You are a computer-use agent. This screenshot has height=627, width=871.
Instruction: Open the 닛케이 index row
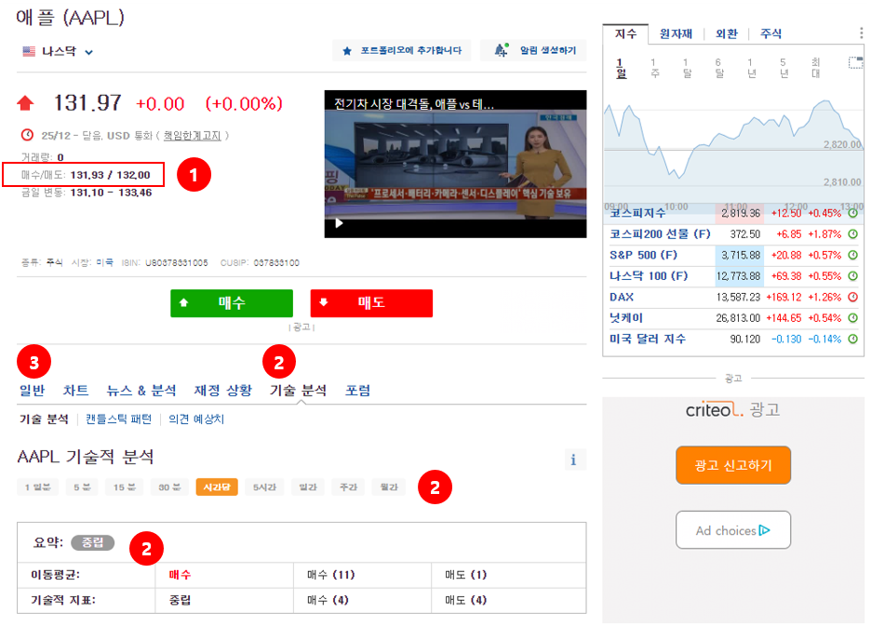733,318
